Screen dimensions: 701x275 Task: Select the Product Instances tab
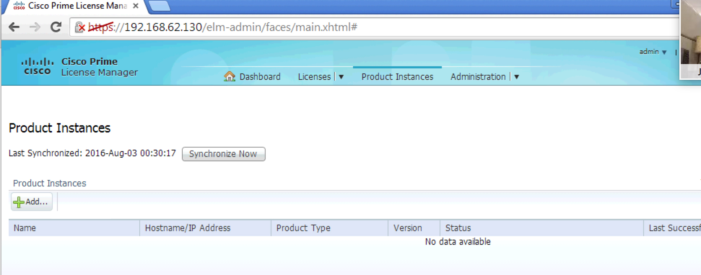[x=397, y=77]
